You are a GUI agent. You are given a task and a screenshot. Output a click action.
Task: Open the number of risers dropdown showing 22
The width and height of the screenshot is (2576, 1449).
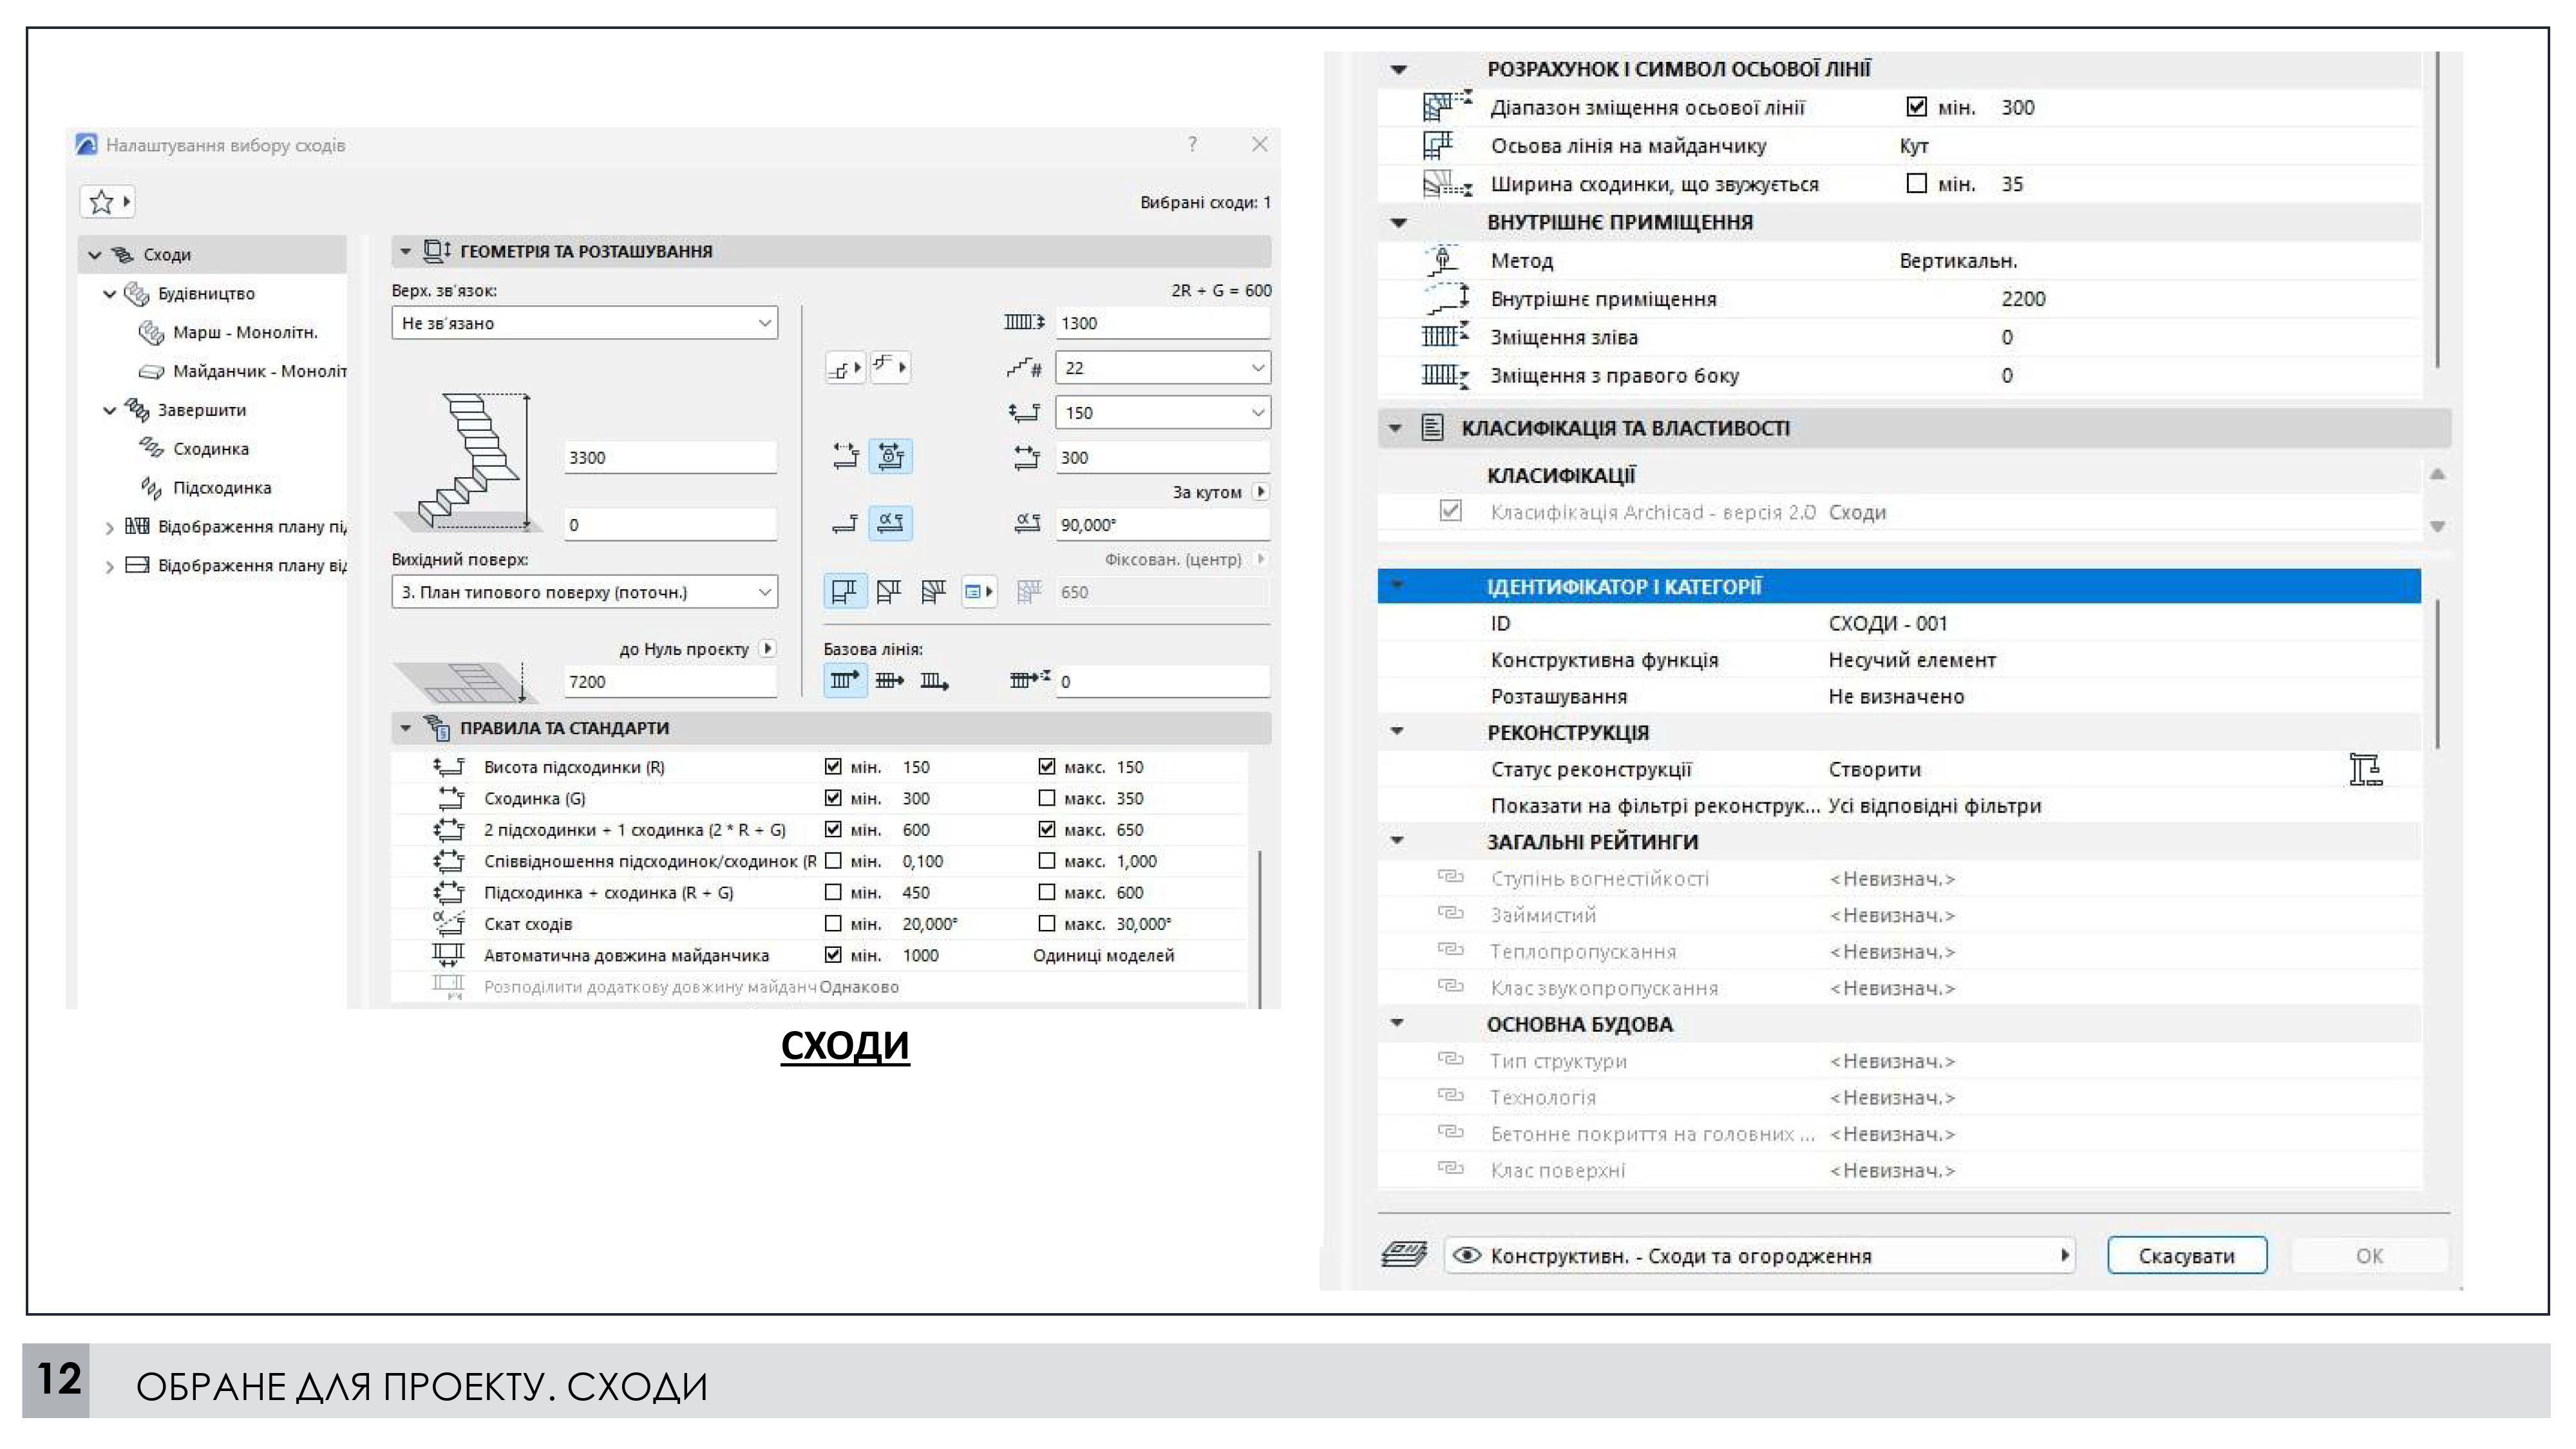click(x=1163, y=368)
